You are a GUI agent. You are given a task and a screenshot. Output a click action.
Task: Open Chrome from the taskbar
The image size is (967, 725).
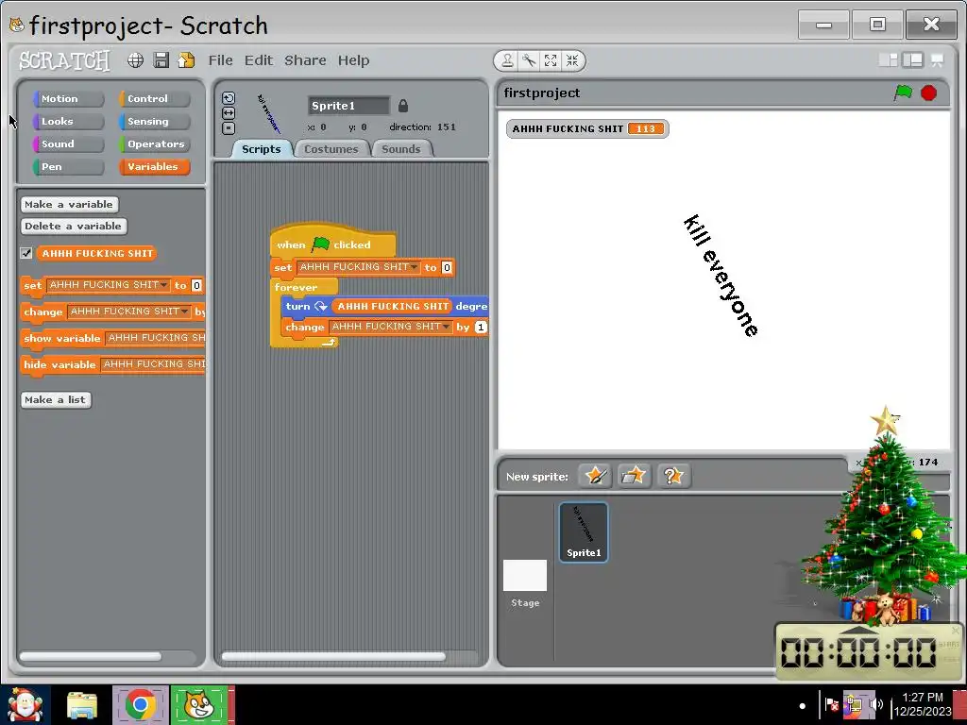pos(140,704)
